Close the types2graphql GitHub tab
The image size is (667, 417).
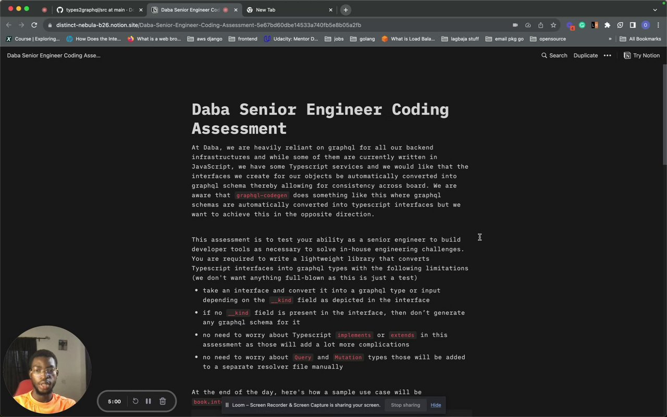click(141, 10)
